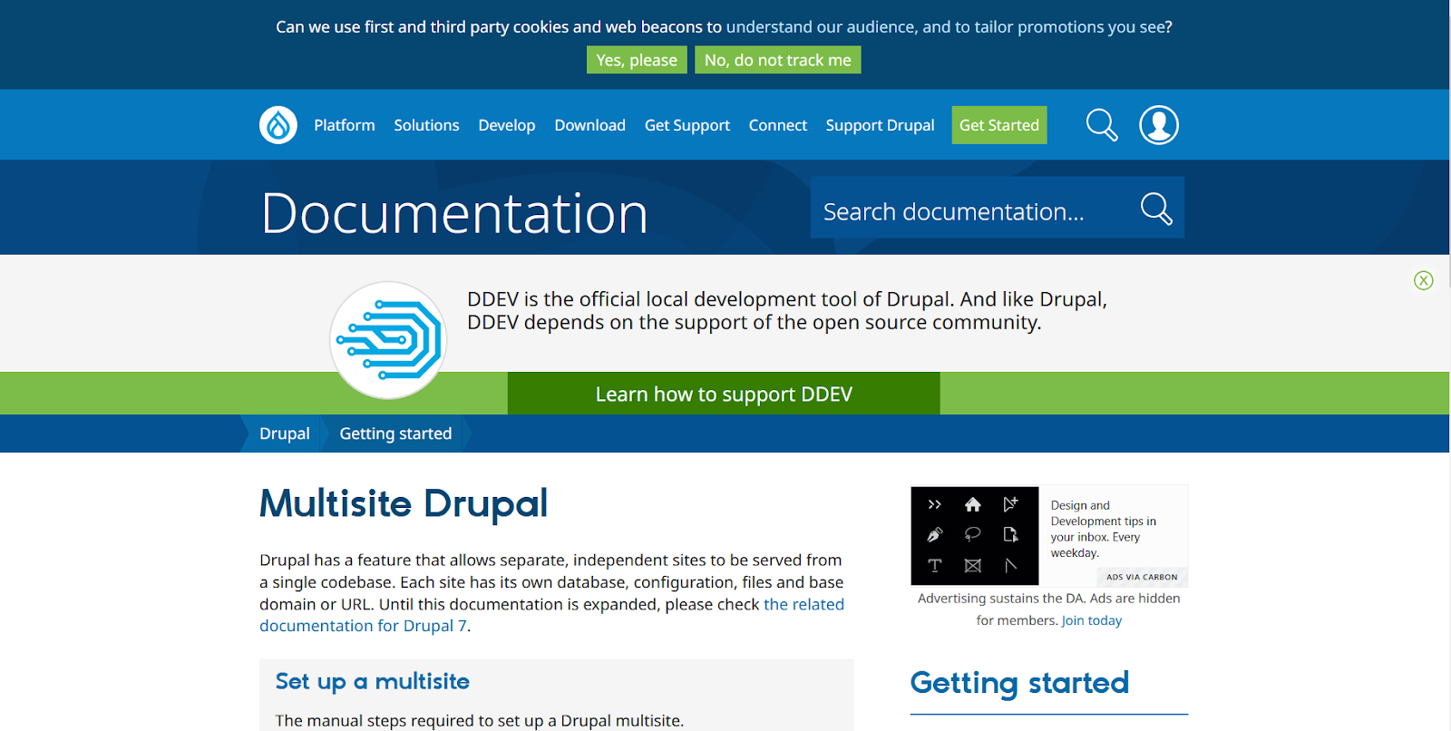Open the Platform menu
Image resolution: width=1451 pixels, height=731 pixels.
pos(345,125)
